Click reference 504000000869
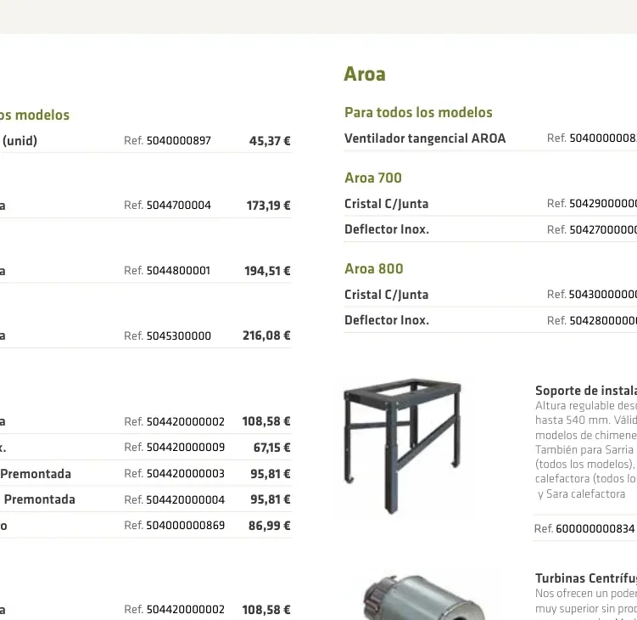 tap(185, 526)
